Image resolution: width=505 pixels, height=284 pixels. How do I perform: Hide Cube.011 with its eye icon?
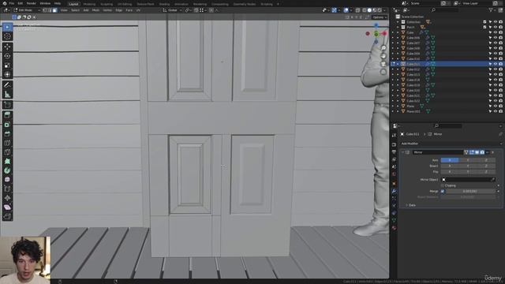(496, 64)
